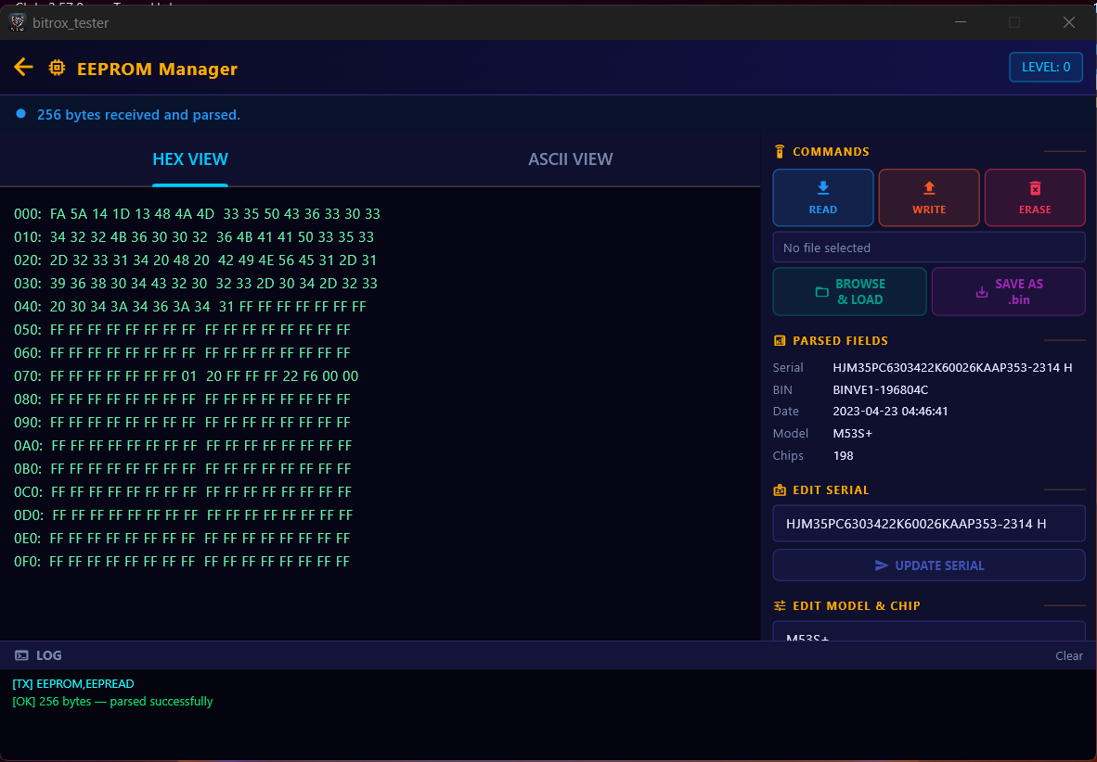Viewport: 1097px width, 762px height.
Task: Click the parsed Serial value text
Action: coord(952,368)
